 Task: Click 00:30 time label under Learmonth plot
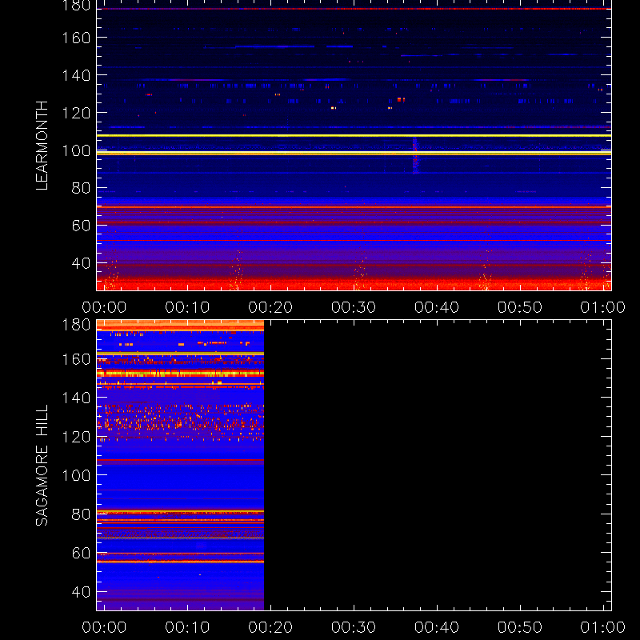354,307
